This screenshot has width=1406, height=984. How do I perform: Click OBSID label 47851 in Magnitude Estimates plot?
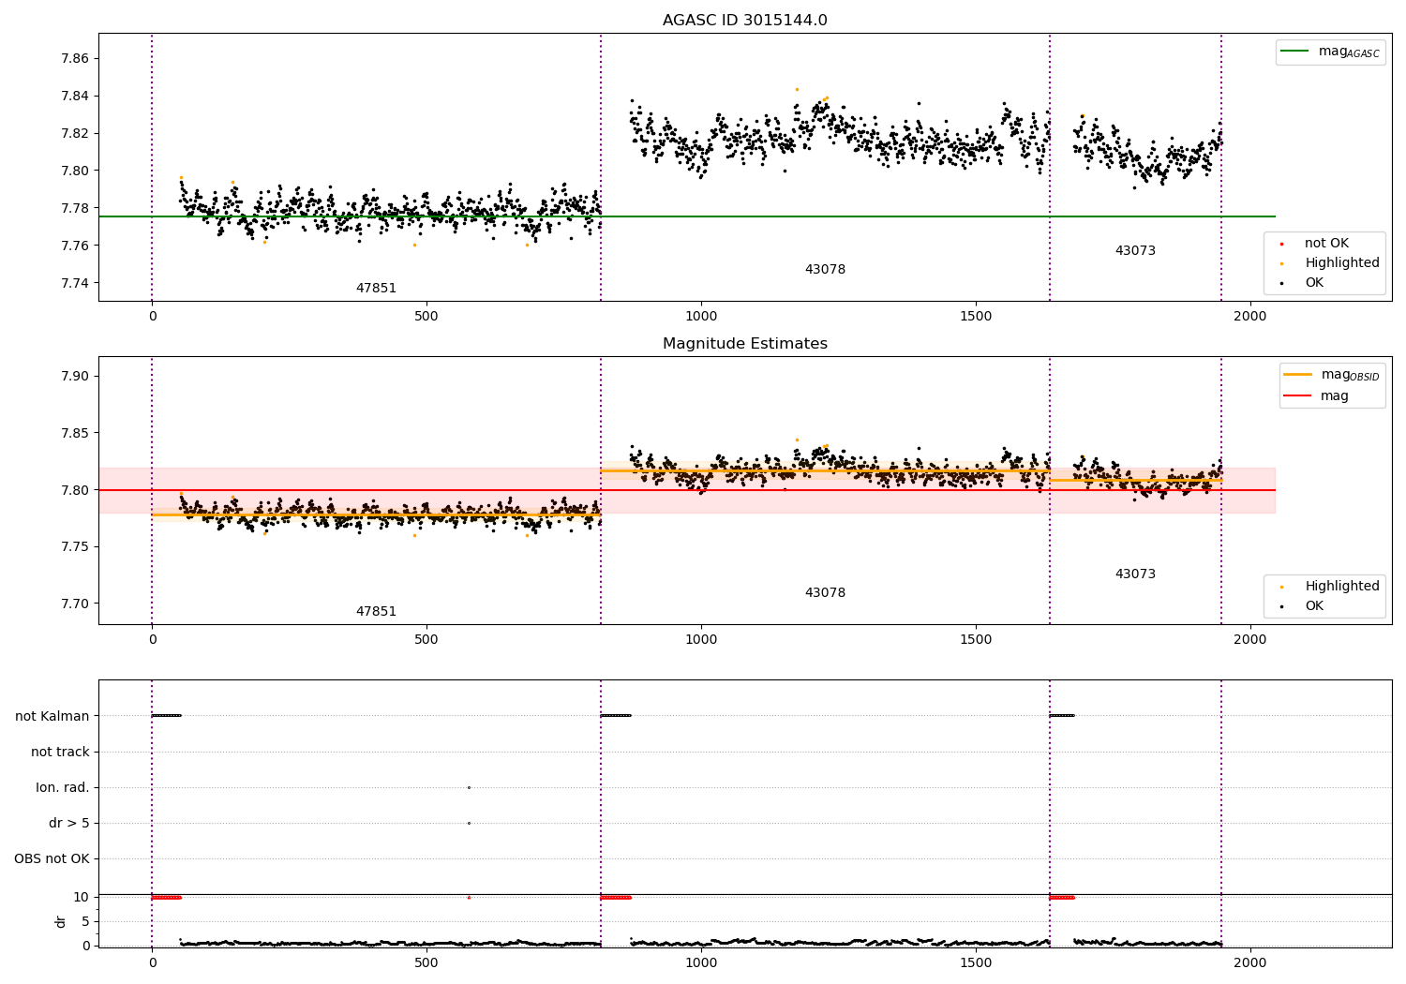[376, 612]
